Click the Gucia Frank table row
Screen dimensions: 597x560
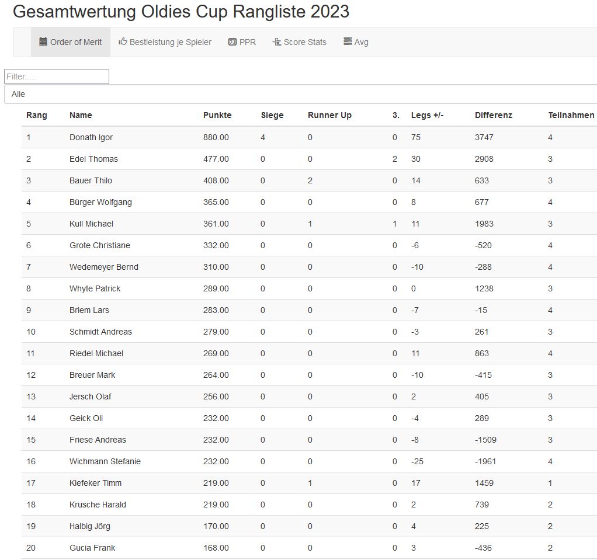(92, 548)
